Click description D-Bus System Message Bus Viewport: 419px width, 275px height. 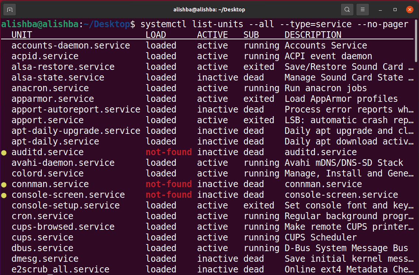point(346,248)
